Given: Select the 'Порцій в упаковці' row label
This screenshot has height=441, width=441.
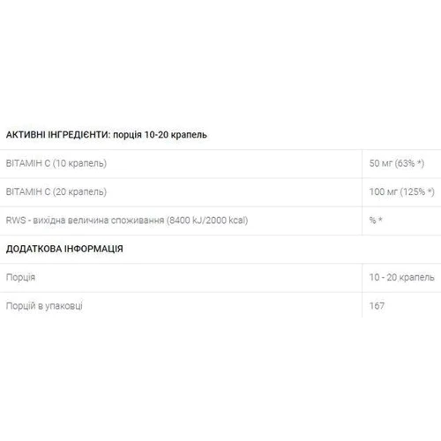Looking at the screenshot, I should [x=44, y=306].
